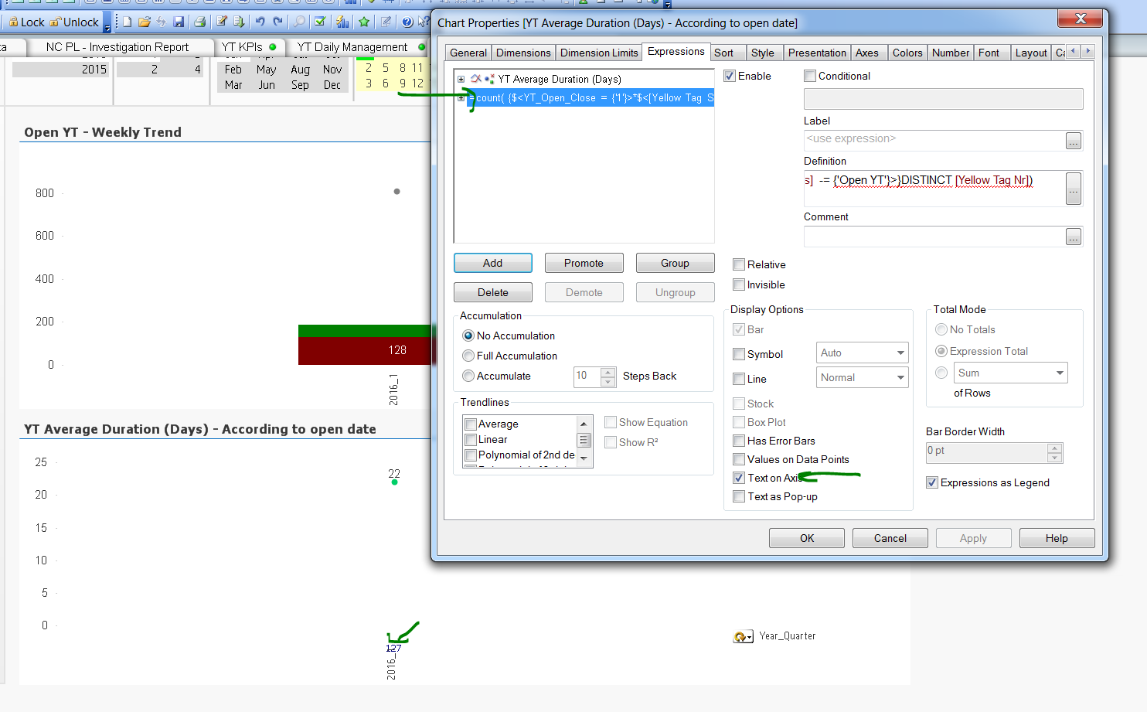Increase the Steps Back spinner value

(x=608, y=372)
